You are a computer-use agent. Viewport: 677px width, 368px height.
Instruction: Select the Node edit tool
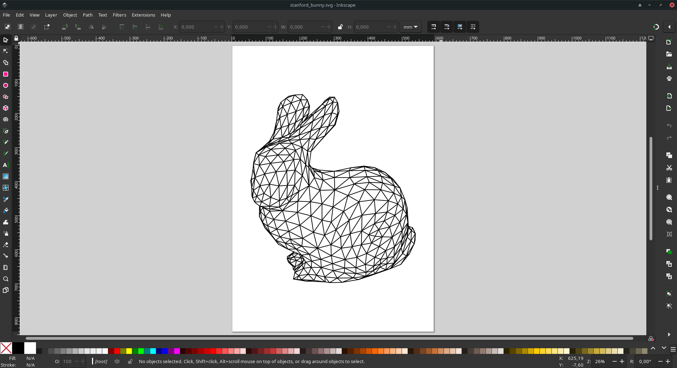coord(6,51)
